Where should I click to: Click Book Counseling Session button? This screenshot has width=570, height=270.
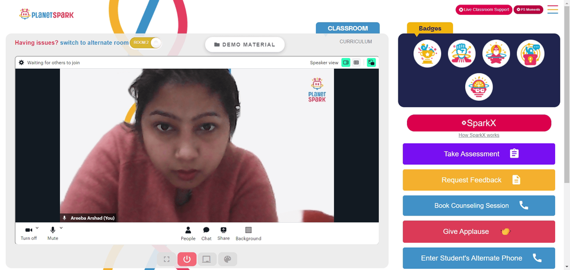point(479,206)
